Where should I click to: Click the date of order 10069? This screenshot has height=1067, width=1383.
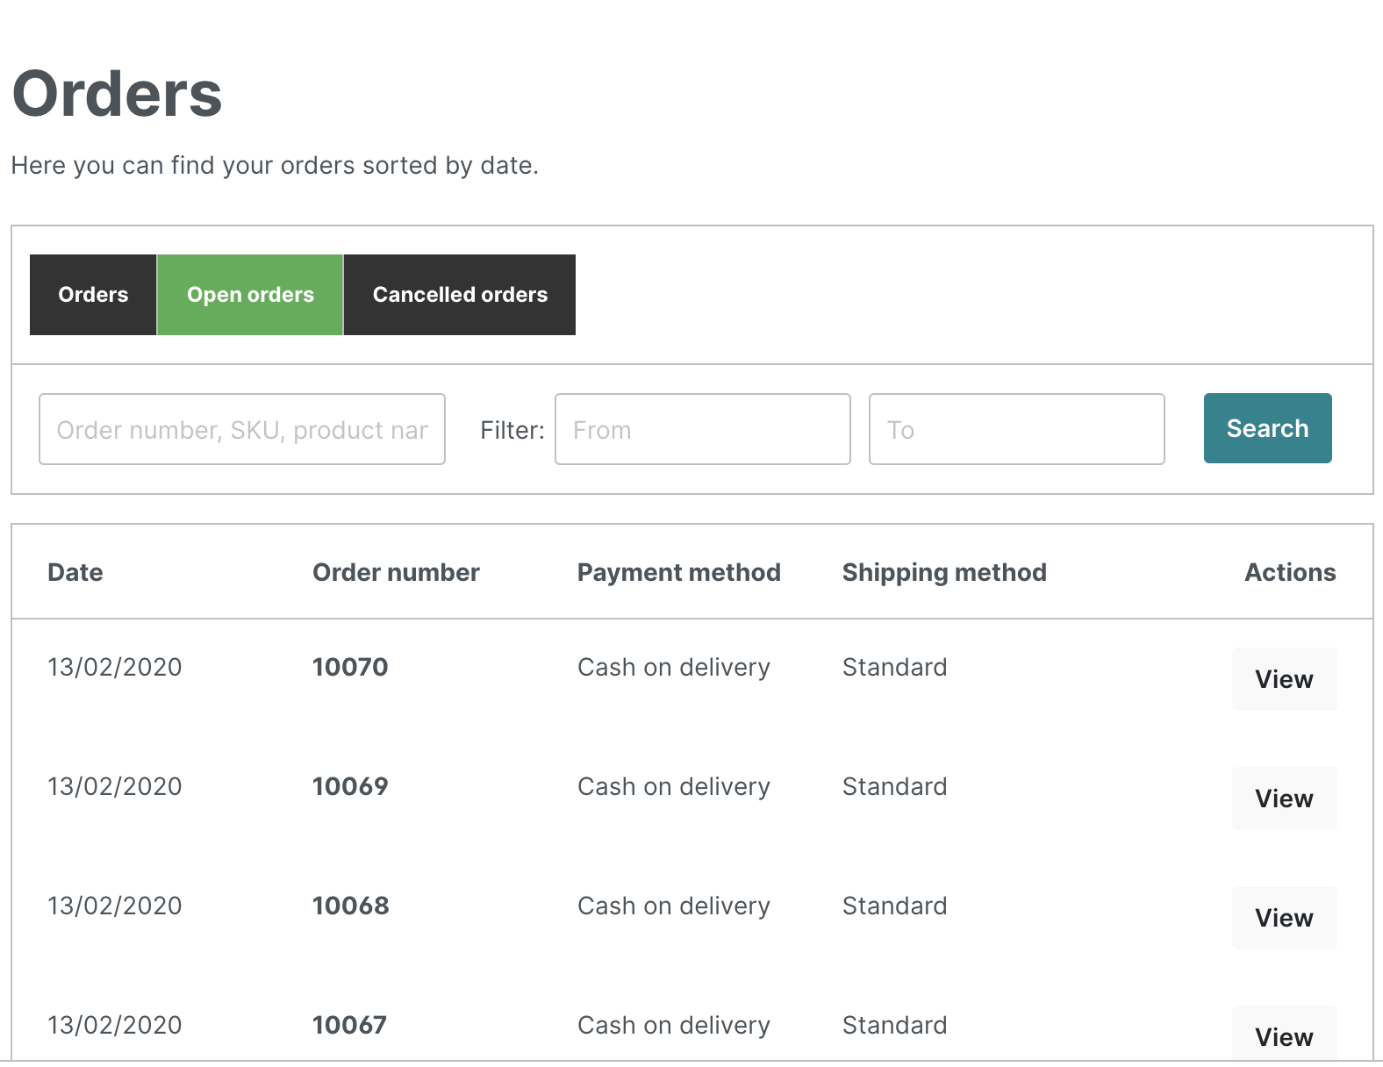[x=115, y=786]
